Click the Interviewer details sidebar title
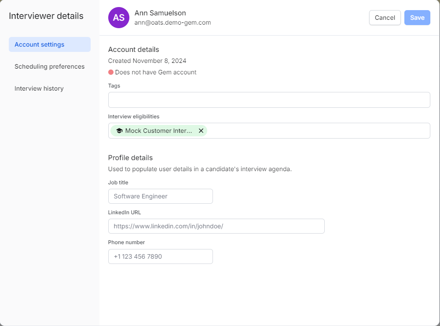 tap(46, 16)
